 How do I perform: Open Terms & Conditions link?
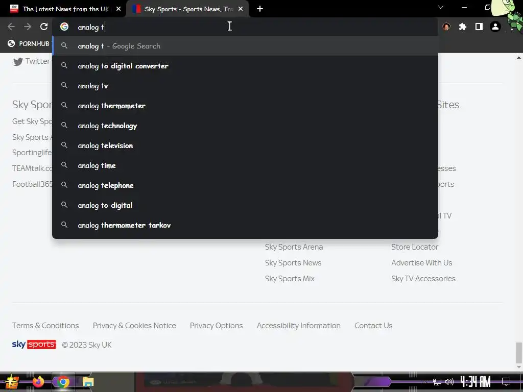point(45,325)
